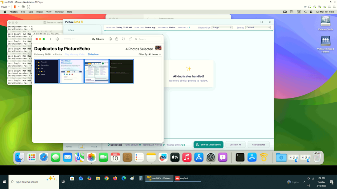Click the Fix Duplicates button
The width and height of the screenshot is (337, 189).
[x=258, y=145]
